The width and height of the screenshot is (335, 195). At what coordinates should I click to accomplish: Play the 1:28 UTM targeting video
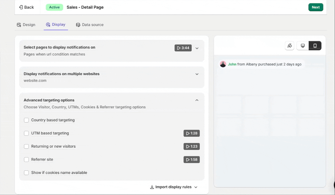192,133
